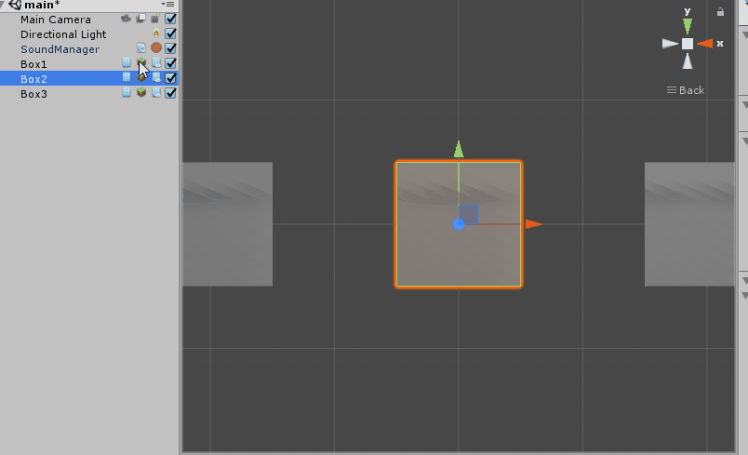Click the light component icon on Directional Light row
The height and width of the screenshot is (455, 748).
click(156, 33)
